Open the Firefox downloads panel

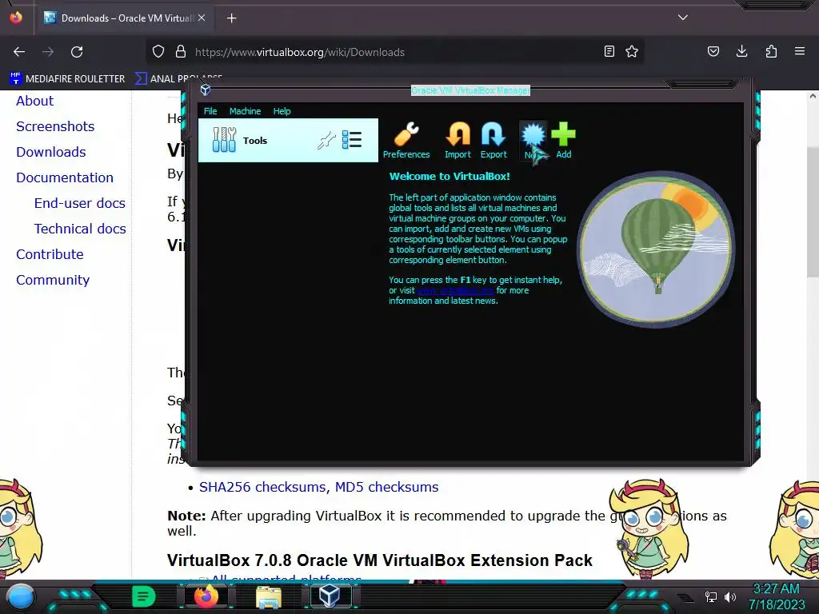pyautogui.click(x=741, y=51)
